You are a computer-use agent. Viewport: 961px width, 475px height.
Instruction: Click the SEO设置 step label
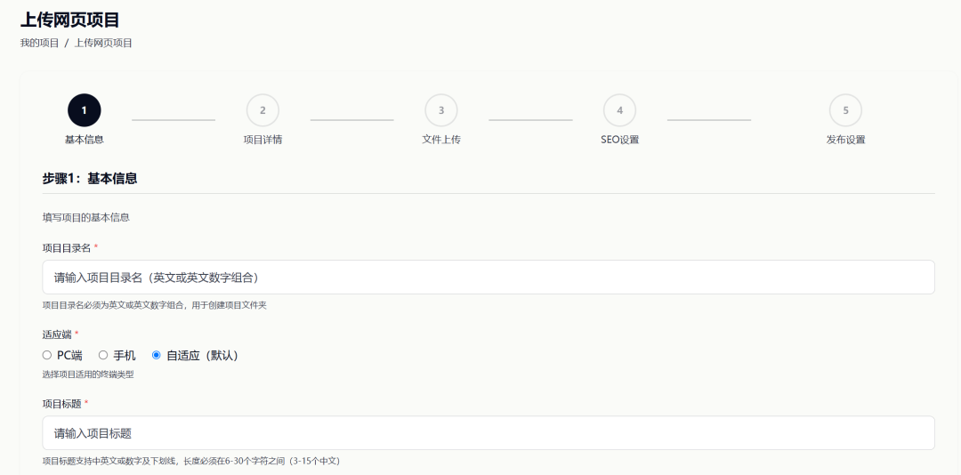click(619, 140)
